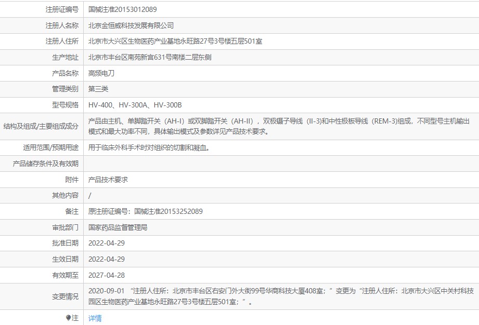Select 2022-04-29 in the 生效日期 row
The height and width of the screenshot is (325, 479).
click(x=107, y=259)
